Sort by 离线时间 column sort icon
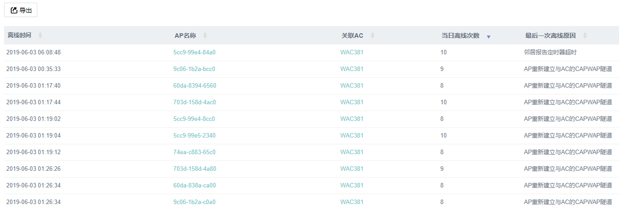The height and width of the screenshot is (209, 619). pos(40,36)
